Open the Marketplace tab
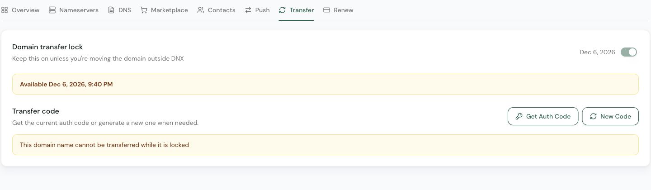 pyautogui.click(x=164, y=10)
